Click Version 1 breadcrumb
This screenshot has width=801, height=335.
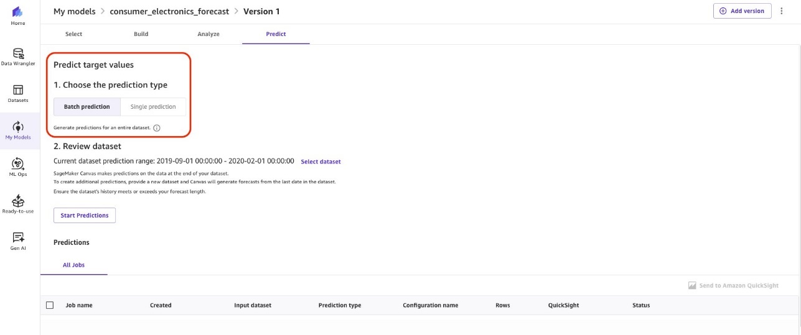pos(261,11)
